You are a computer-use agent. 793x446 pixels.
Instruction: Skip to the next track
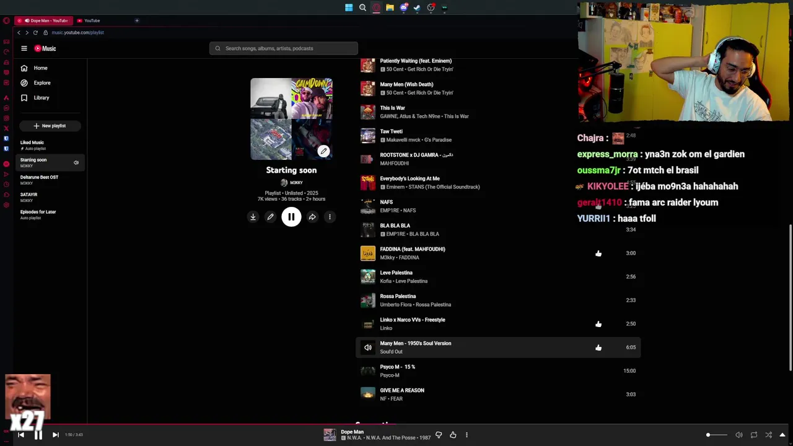tap(55, 435)
